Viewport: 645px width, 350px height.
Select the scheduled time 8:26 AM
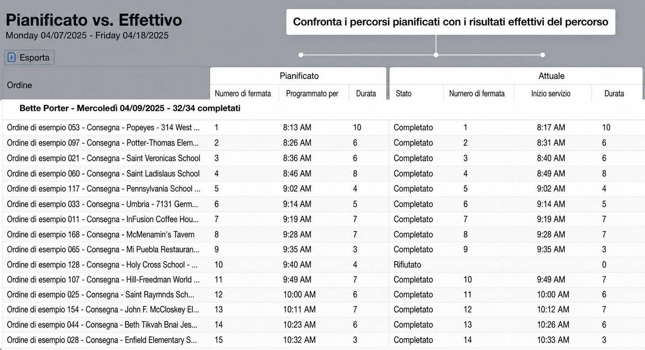[x=297, y=143]
